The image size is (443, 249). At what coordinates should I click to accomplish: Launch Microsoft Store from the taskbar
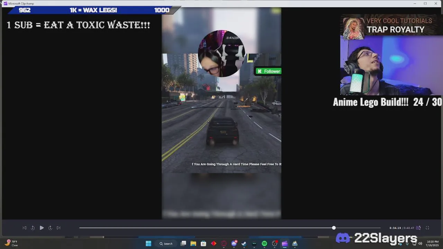point(204,243)
